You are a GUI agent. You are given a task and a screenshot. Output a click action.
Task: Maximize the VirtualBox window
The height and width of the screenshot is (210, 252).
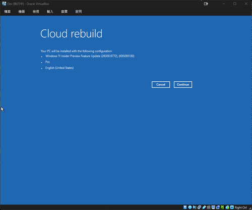point(235,4)
